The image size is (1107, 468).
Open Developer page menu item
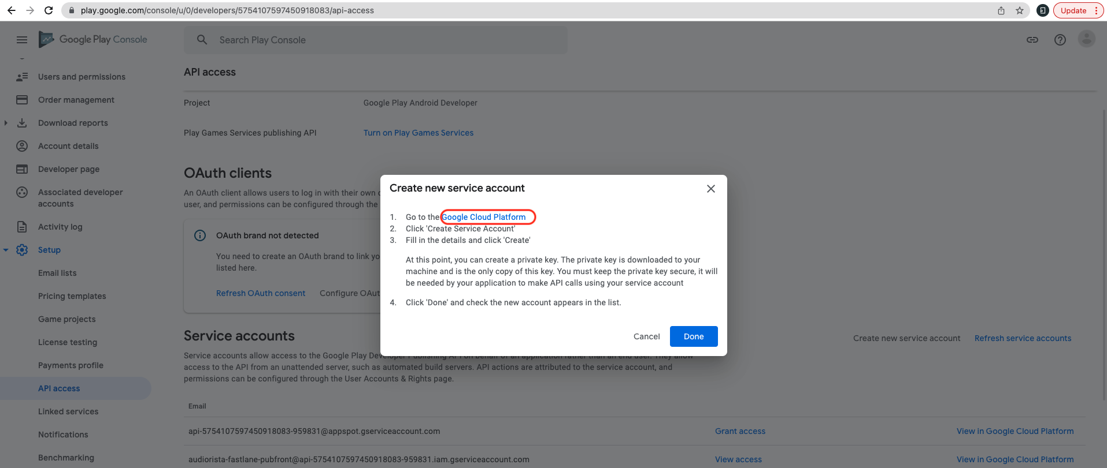(69, 169)
